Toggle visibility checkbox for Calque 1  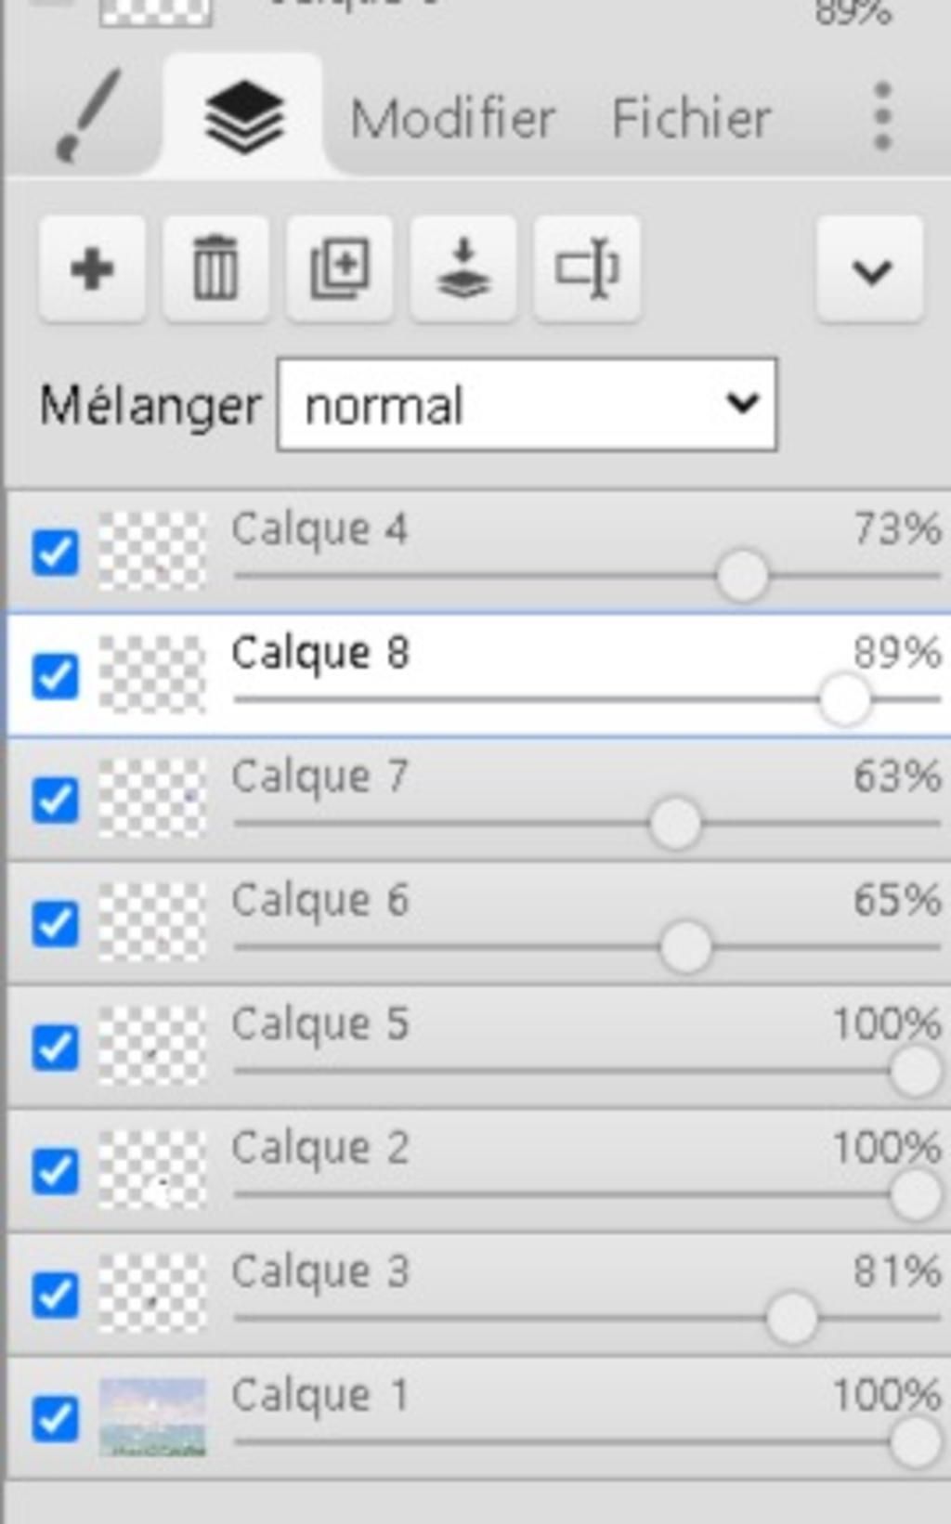click(x=56, y=1418)
